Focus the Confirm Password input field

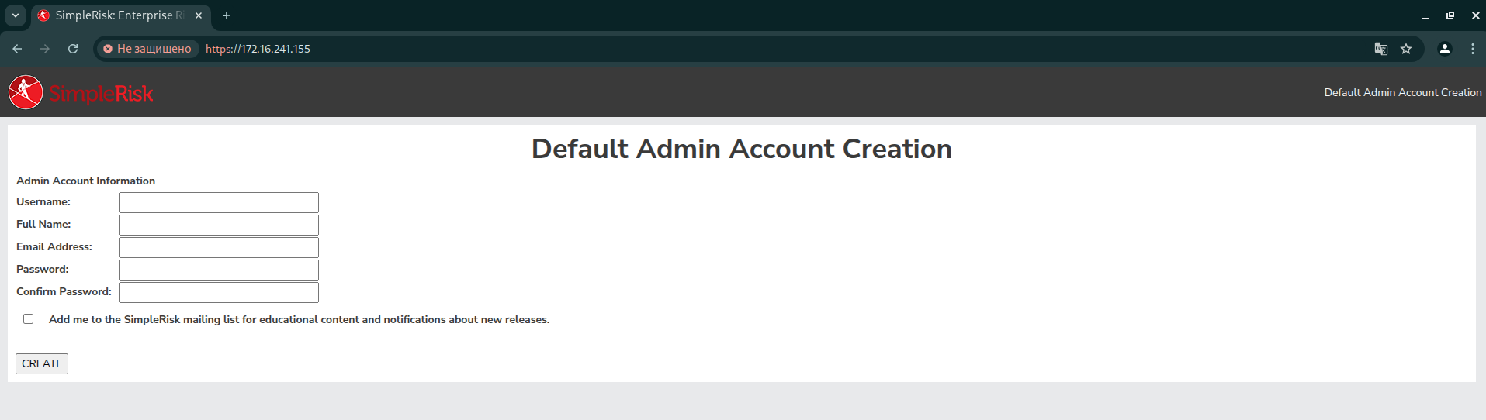[x=219, y=292]
